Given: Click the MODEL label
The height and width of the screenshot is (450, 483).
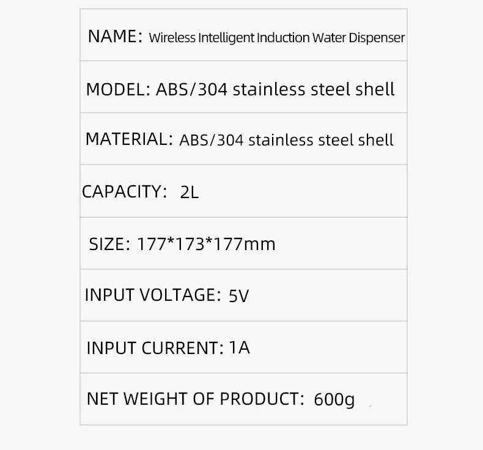Looking at the screenshot, I should point(118,90).
